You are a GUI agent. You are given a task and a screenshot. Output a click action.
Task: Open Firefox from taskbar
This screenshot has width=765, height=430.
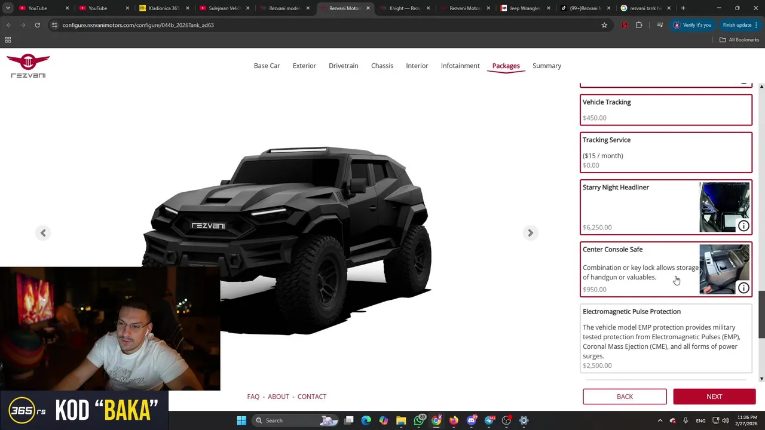[454, 420]
